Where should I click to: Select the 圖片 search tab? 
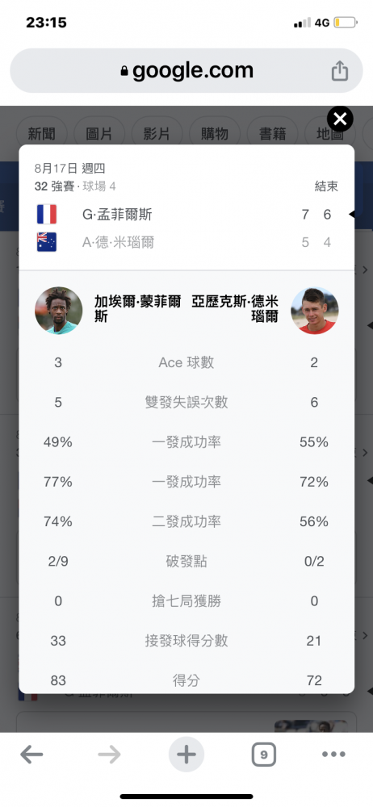pyautogui.click(x=99, y=134)
